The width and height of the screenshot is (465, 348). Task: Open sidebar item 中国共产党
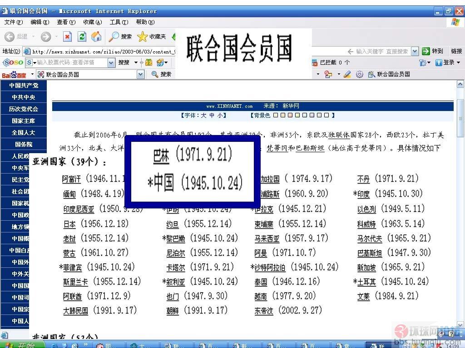point(24,86)
